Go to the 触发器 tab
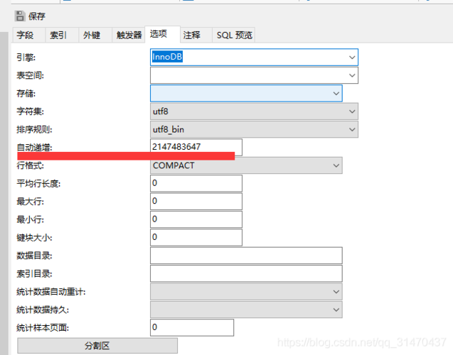This screenshot has height=355, width=453. pos(128,35)
